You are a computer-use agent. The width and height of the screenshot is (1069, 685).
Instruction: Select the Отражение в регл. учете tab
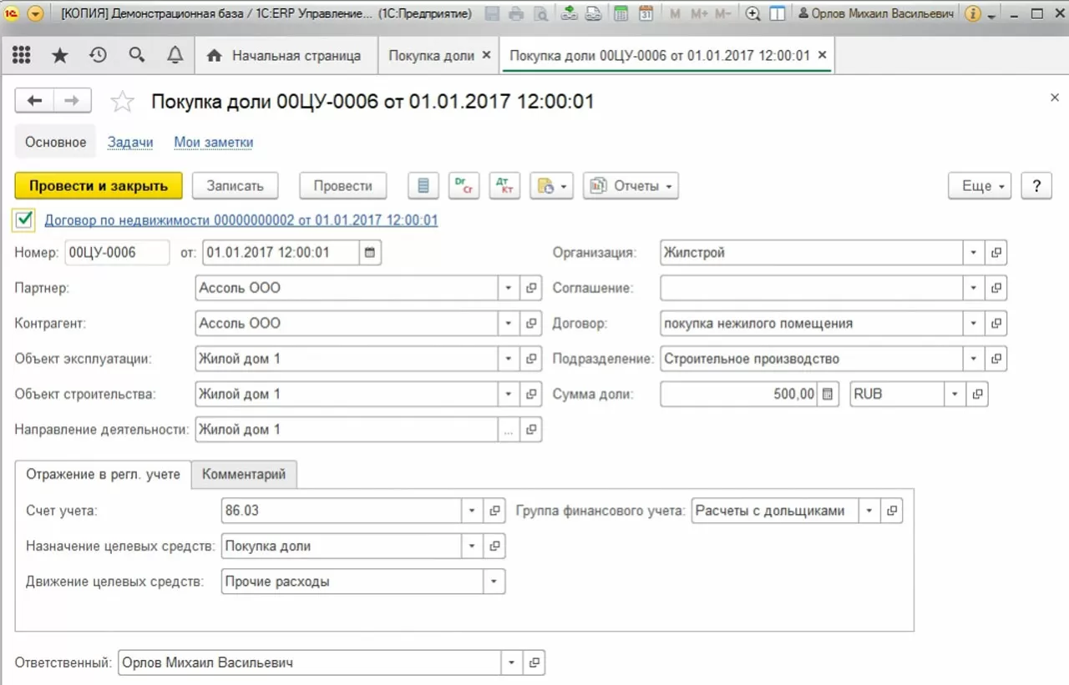103,474
